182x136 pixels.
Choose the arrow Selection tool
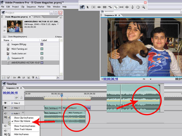click(88, 7)
